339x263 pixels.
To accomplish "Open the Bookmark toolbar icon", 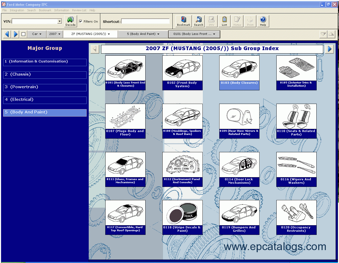I will 183,21.
